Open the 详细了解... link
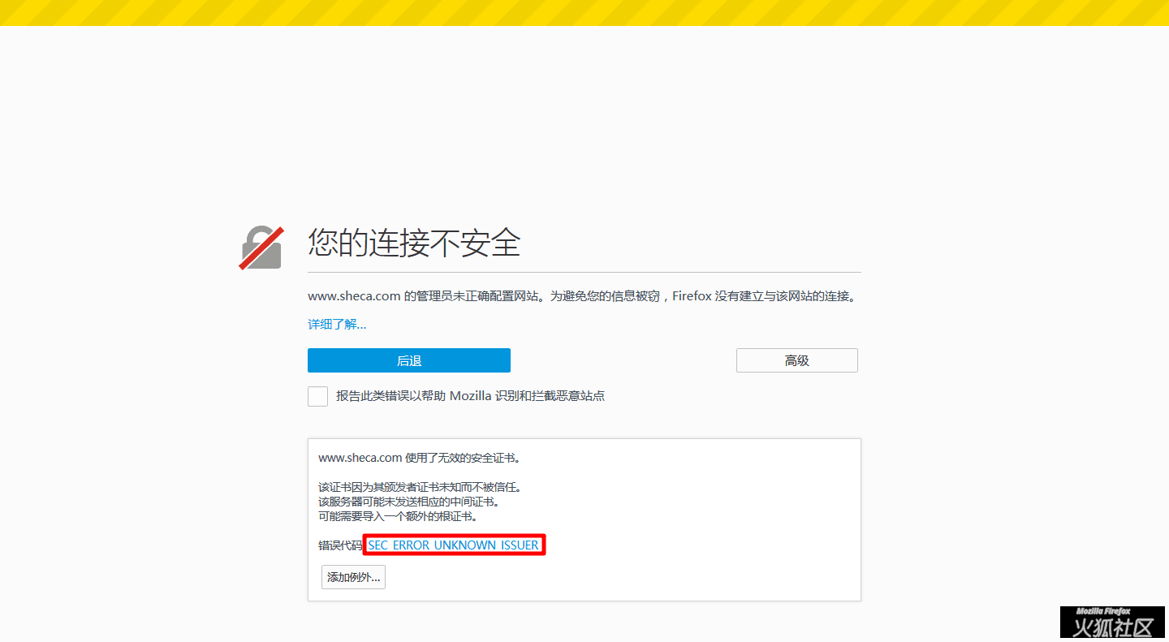This screenshot has width=1169, height=642. point(337,325)
